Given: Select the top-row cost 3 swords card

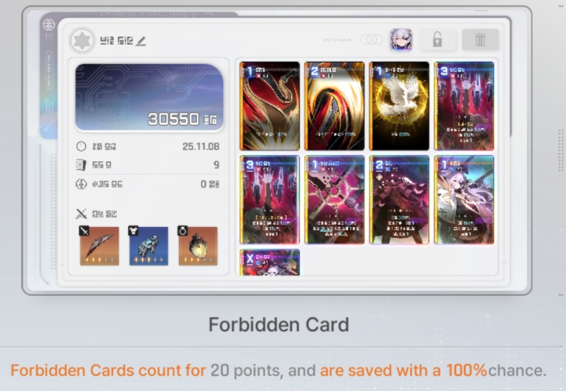Looking at the screenshot, I should [464, 106].
